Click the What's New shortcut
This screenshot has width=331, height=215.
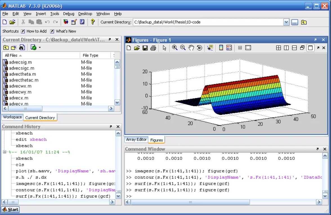pos(63,31)
